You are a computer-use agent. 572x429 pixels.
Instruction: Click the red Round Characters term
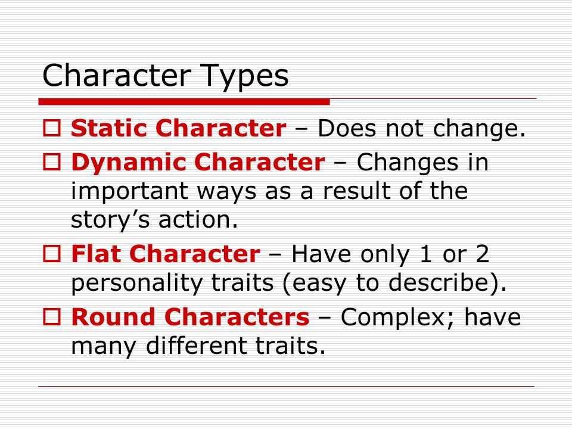coord(190,316)
